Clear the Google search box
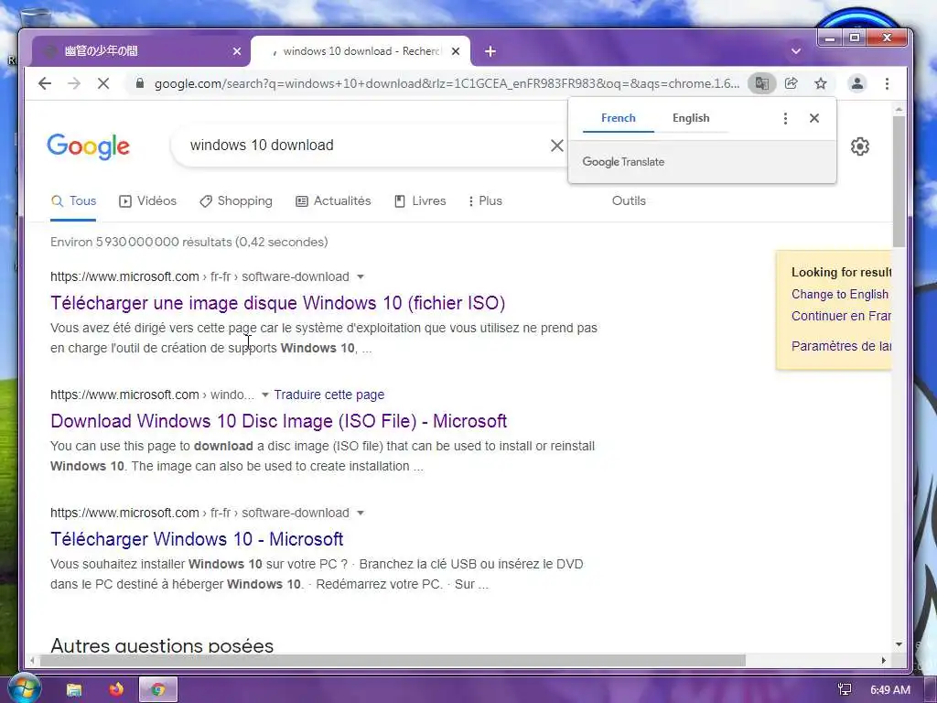Viewport: 937px width, 703px height. tap(556, 146)
